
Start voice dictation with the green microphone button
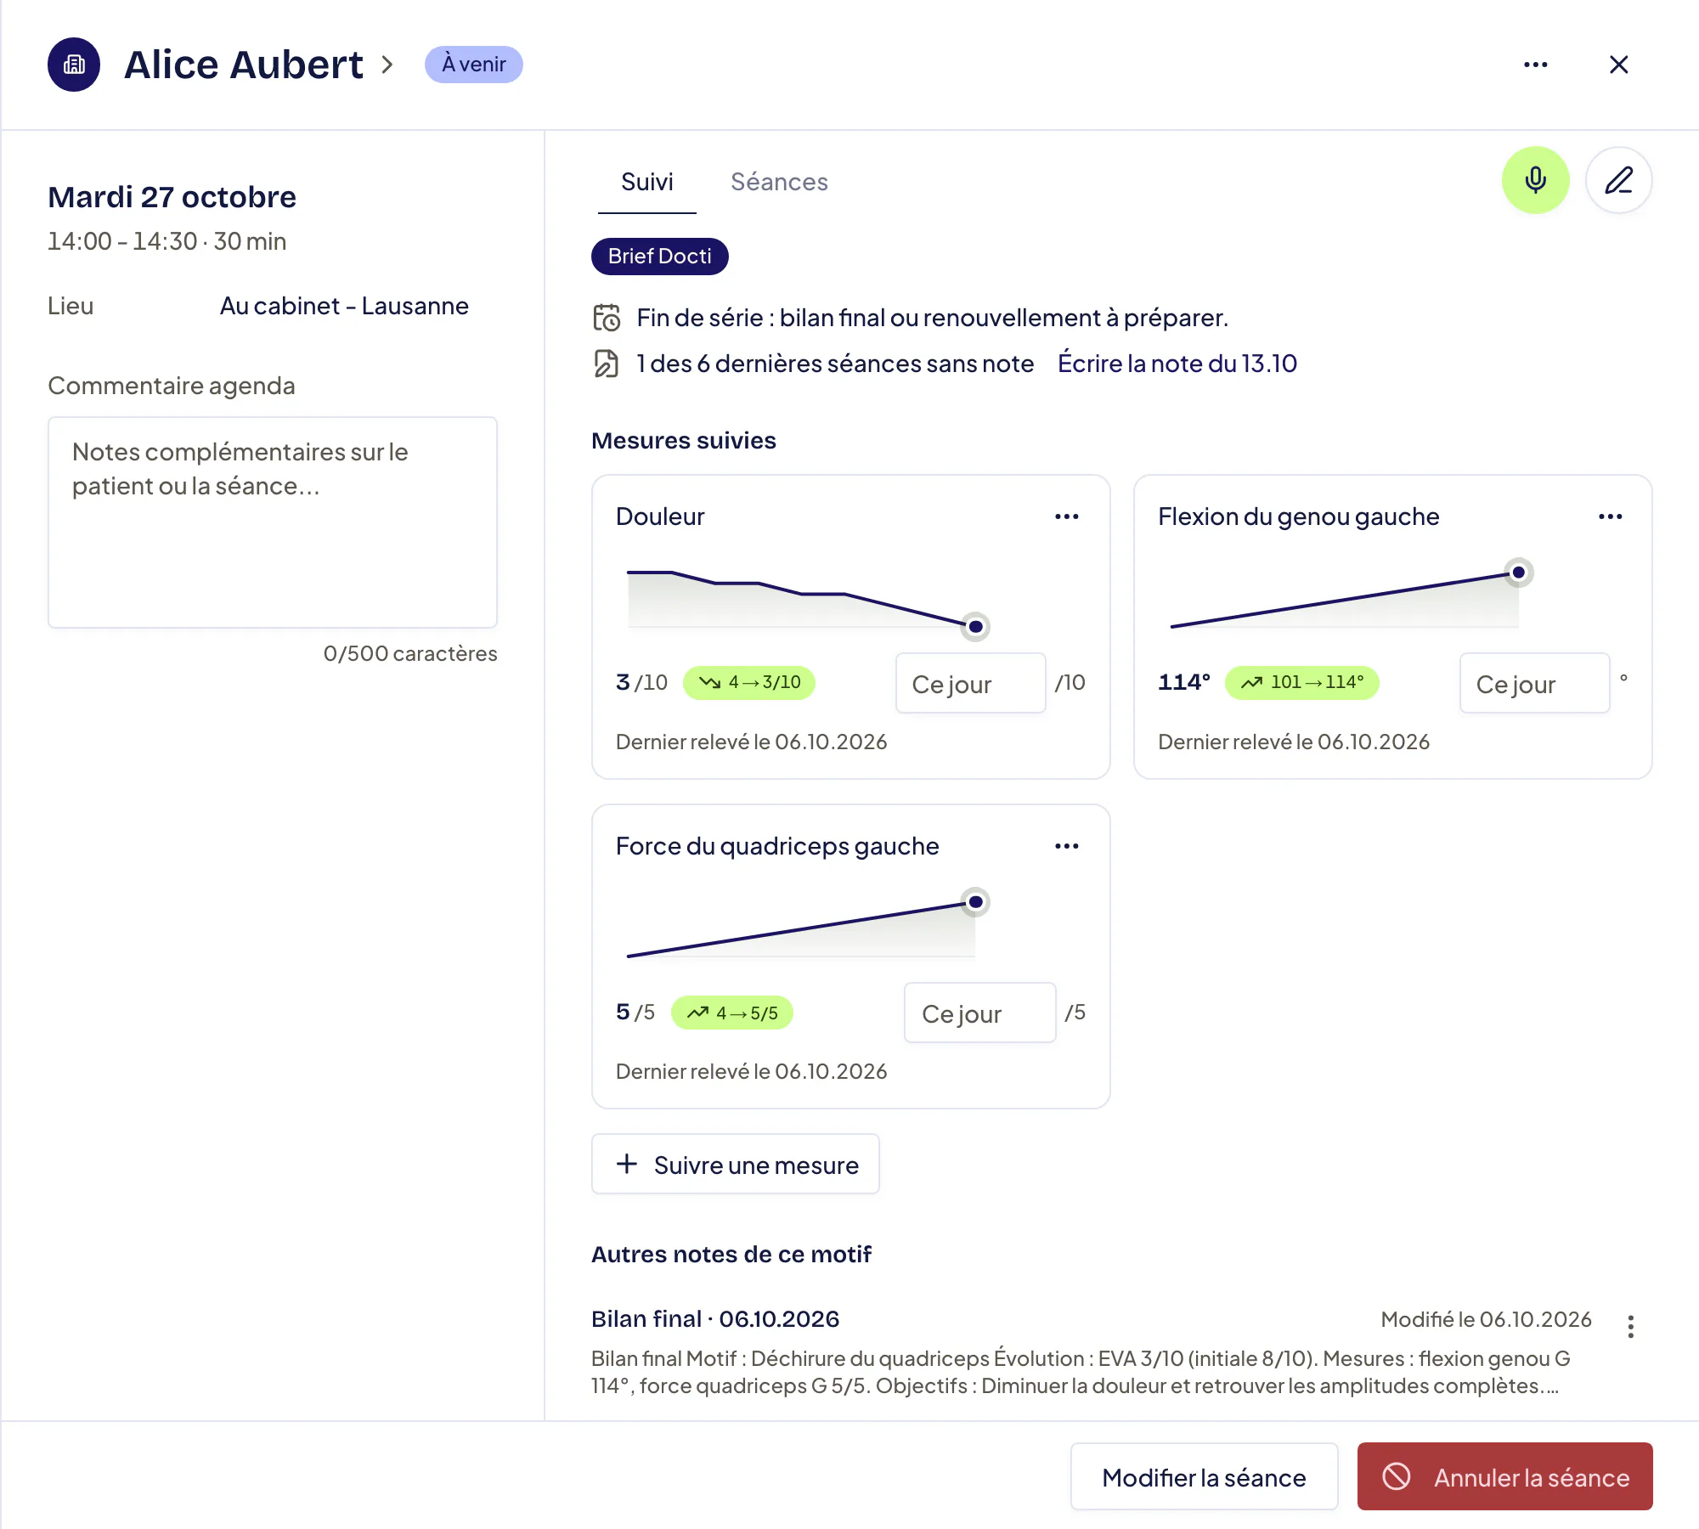(x=1535, y=180)
